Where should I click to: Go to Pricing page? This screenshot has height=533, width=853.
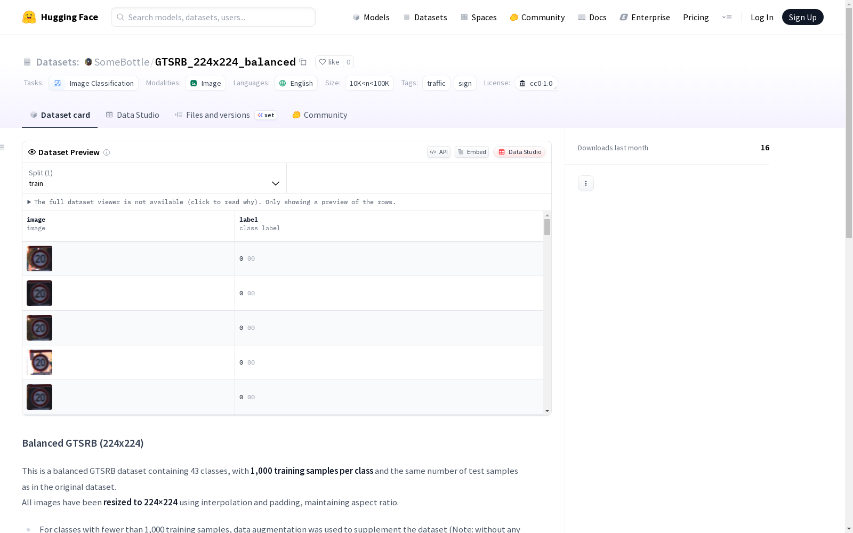[x=696, y=17]
